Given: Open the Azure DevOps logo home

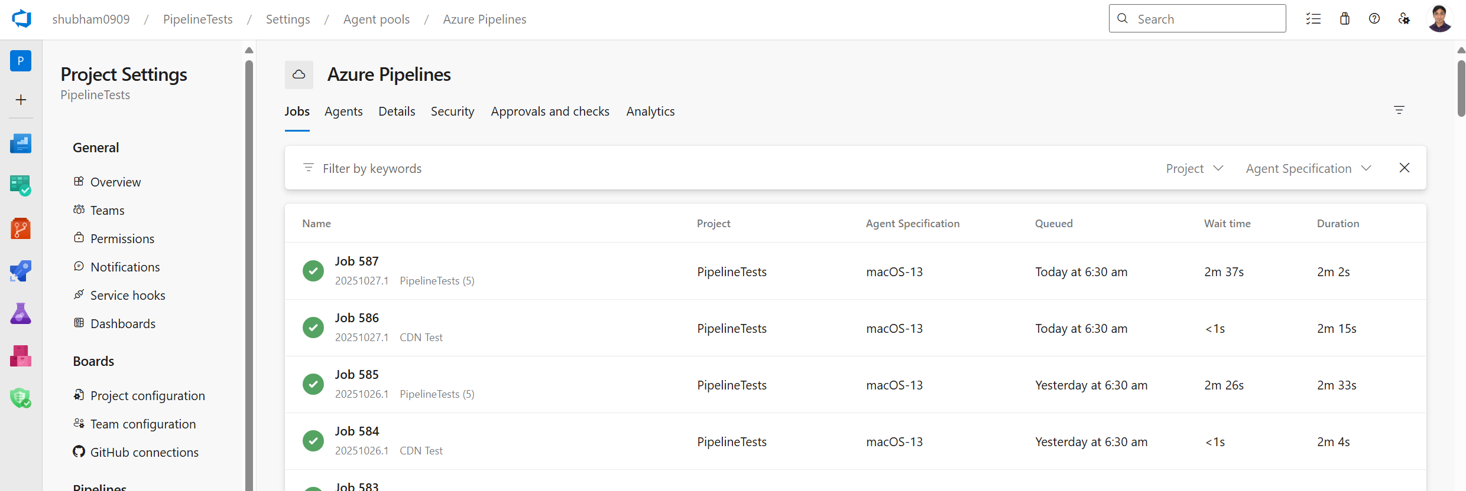Looking at the screenshot, I should coord(21,19).
